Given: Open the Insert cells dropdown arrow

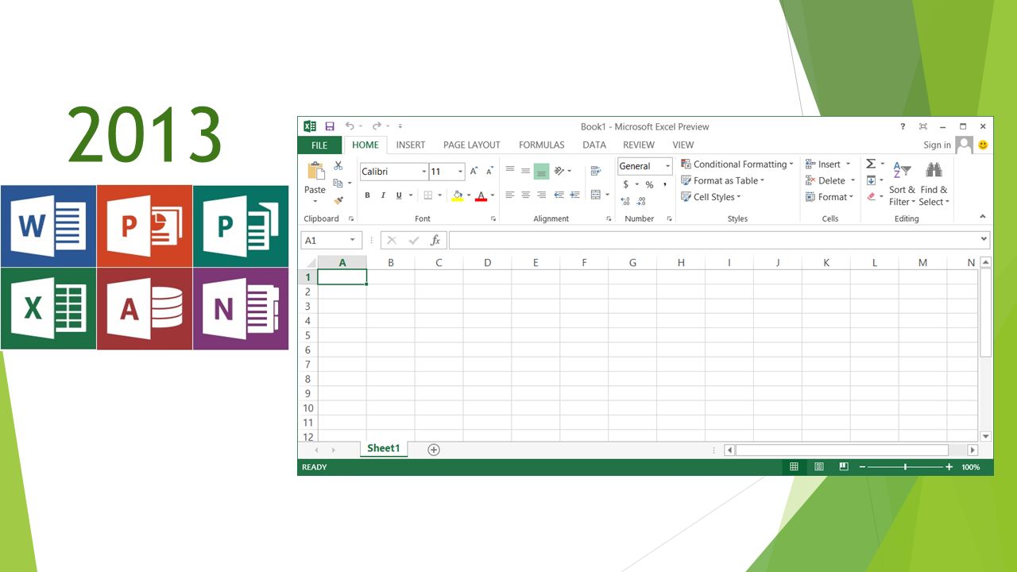Looking at the screenshot, I should point(848,164).
